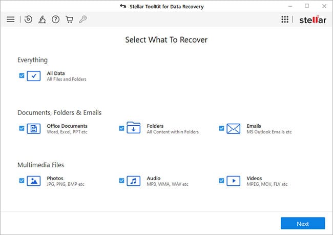Image resolution: width=333 pixels, height=235 pixels.
Task: Click the Audio music note icon
Action: click(x=133, y=181)
